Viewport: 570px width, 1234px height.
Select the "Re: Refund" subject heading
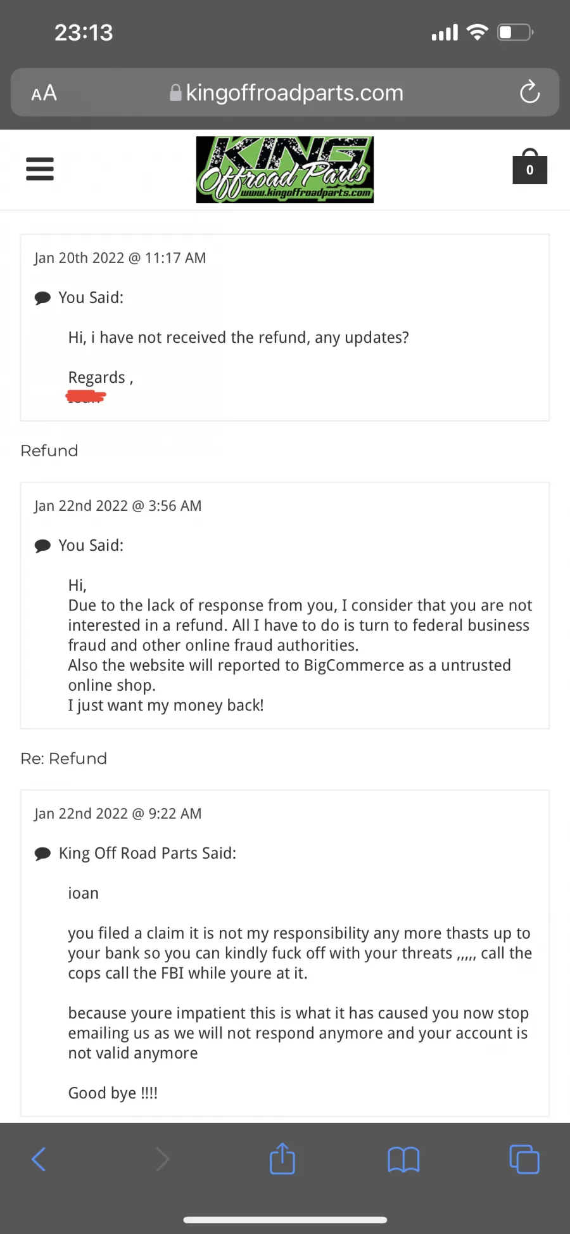click(63, 759)
